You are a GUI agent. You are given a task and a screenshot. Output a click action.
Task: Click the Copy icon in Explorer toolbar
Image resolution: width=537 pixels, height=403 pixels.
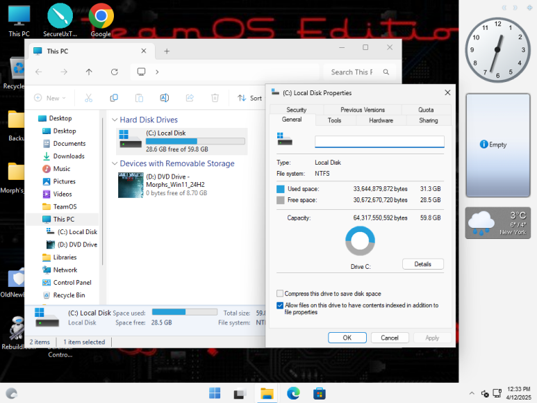pyautogui.click(x=114, y=98)
